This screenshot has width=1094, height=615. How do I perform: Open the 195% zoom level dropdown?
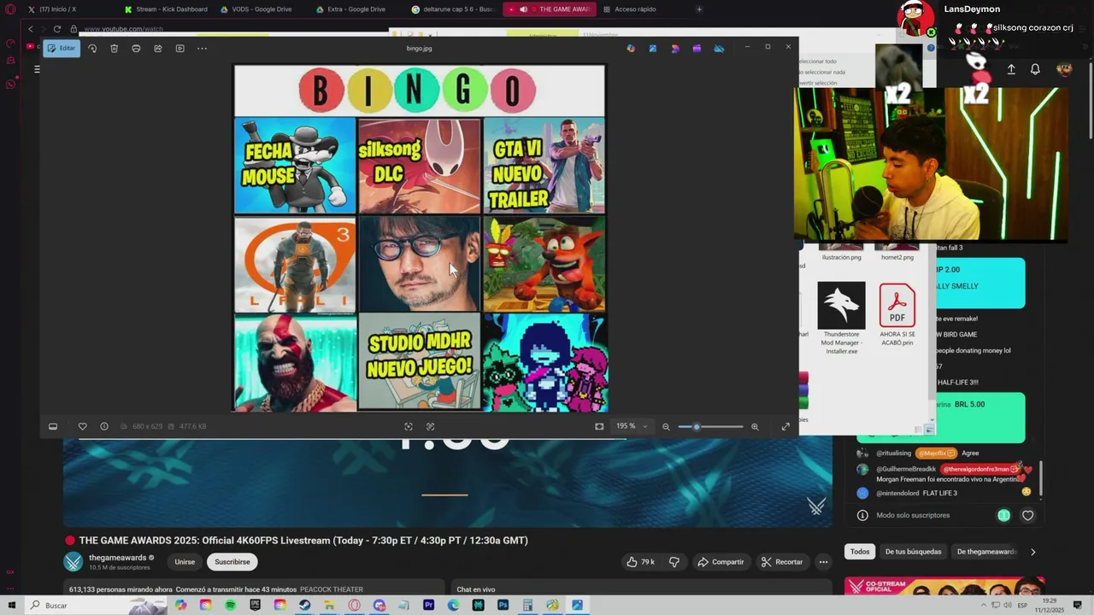point(632,426)
